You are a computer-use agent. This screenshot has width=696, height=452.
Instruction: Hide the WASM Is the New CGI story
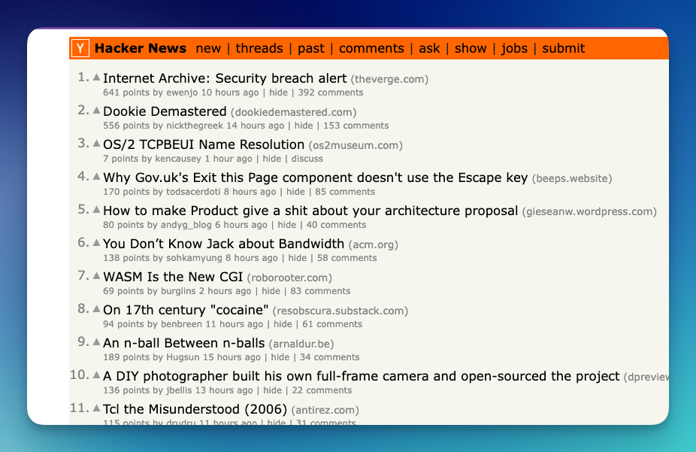point(271,291)
